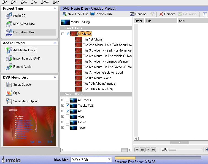Click the disc space usage bar
Image resolution: width=208 pixels, height=164 pixels.
coord(158,158)
